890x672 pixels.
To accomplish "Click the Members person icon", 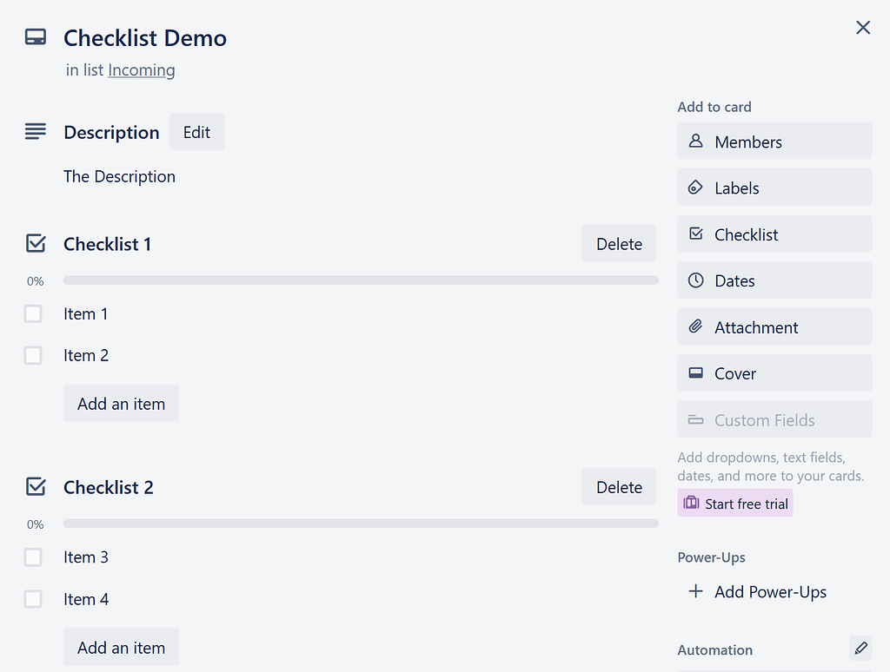I will pos(695,141).
